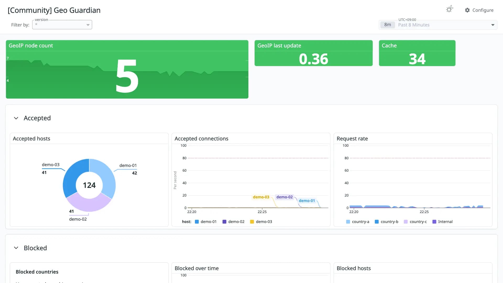Click the Configure label

[483, 10]
